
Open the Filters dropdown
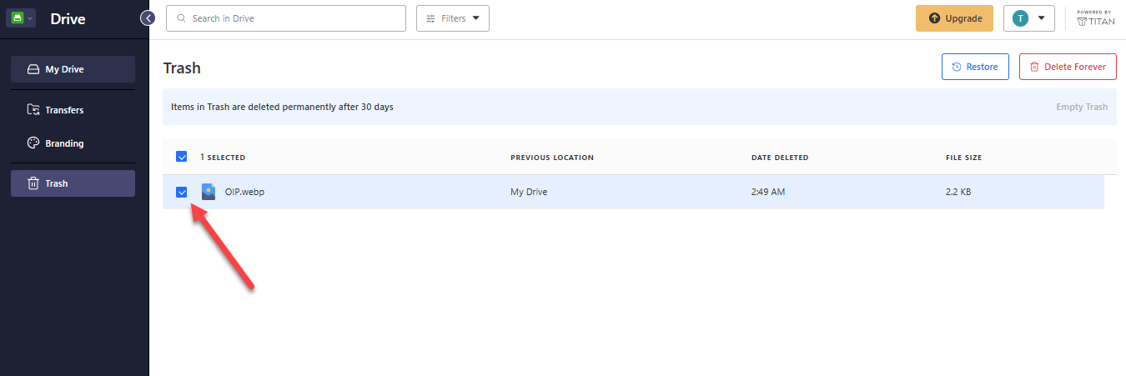coord(453,18)
